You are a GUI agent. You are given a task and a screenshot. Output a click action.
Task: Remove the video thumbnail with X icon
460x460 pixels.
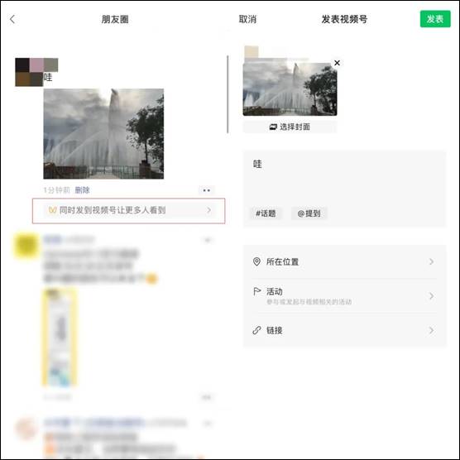click(x=337, y=63)
